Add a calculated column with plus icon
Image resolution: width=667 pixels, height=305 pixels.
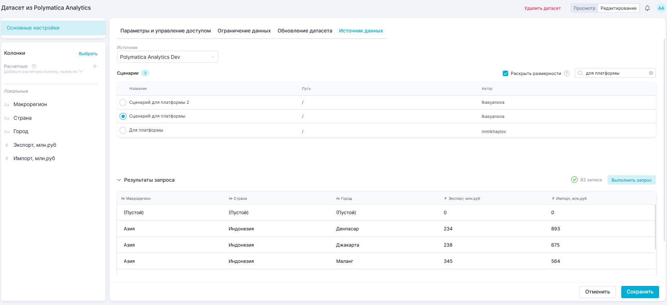click(x=95, y=66)
